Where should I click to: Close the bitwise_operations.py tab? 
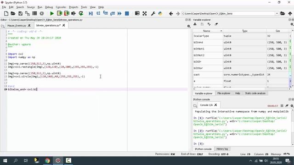pyautogui.click(x=63, y=25)
